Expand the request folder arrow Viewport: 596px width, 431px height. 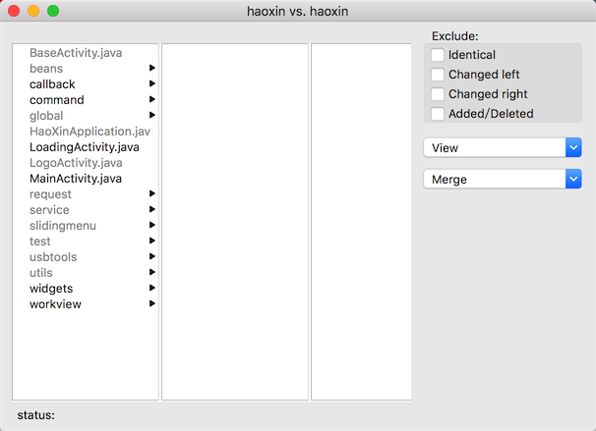tap(152, 193)
